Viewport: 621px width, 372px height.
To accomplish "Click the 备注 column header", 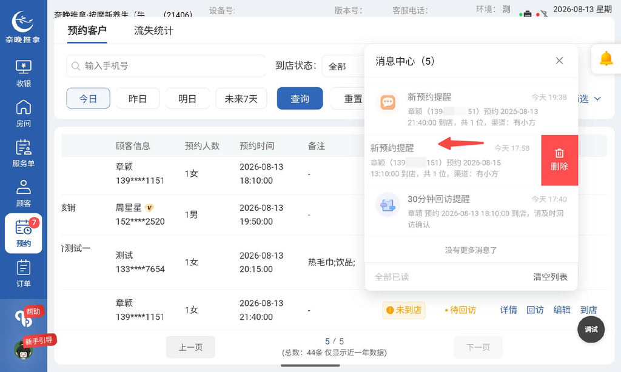I will (x=317, y=146).
